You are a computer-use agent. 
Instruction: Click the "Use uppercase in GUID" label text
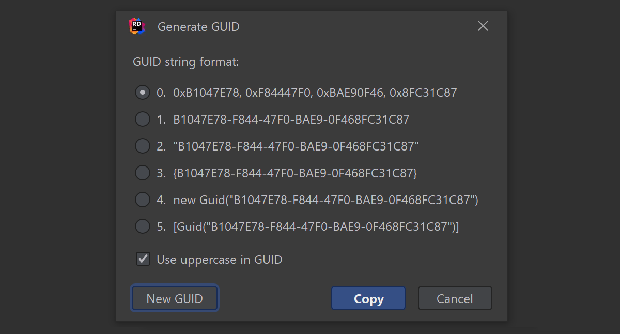pyautogui.click(x=220, y=259)
